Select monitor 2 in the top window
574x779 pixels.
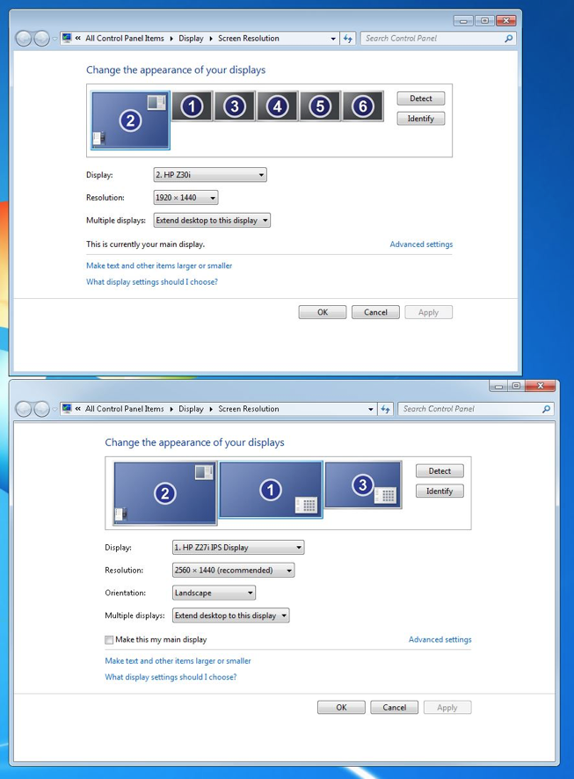[131, 120]
